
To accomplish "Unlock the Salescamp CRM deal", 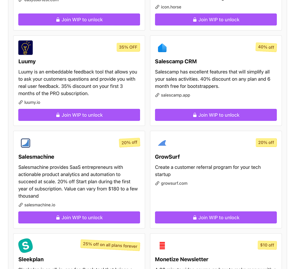I will (216, 115).
